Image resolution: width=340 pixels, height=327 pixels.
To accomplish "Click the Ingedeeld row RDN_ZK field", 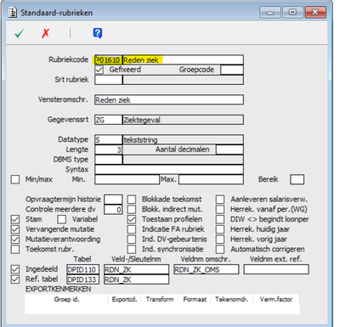I will (136, 269).
